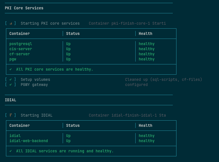This screenshot has height=162, width=219.
Task: Click the 'Up' status for cf-server
Action: (x=68, y=54)
